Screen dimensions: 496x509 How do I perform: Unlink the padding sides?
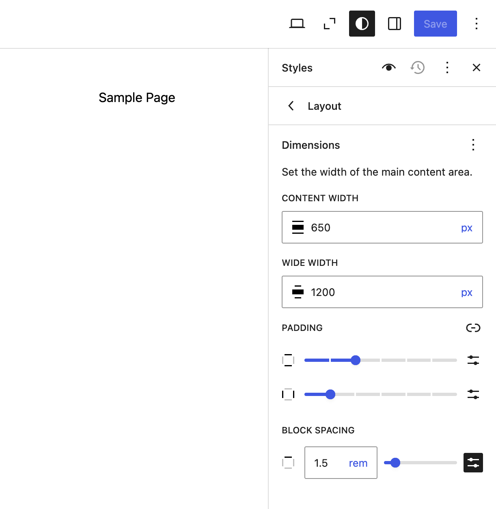pos(473,328)
